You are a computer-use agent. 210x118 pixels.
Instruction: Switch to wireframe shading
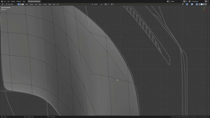click(x=199, y=4)
